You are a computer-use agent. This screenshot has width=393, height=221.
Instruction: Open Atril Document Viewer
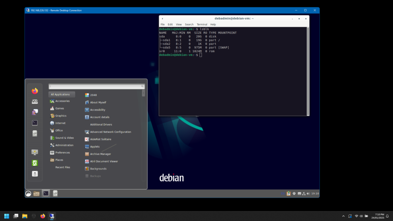pos(103,161)
